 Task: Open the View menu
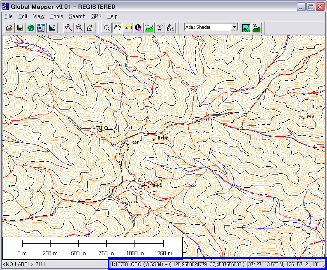[x=39, y=16]
